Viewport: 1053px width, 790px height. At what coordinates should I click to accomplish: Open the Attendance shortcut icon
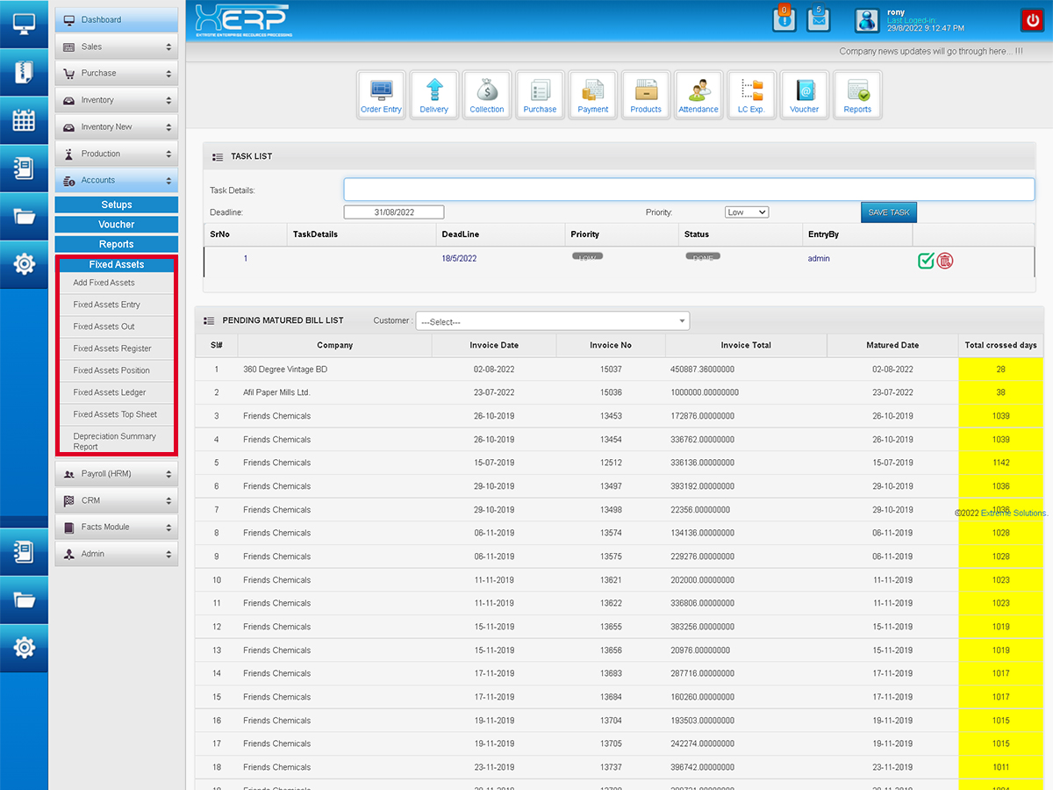(698, 94)
